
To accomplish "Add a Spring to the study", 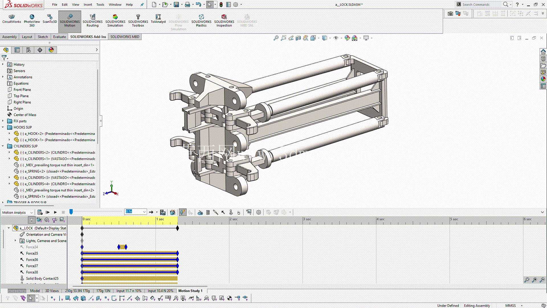I will (x=208, y=212).
